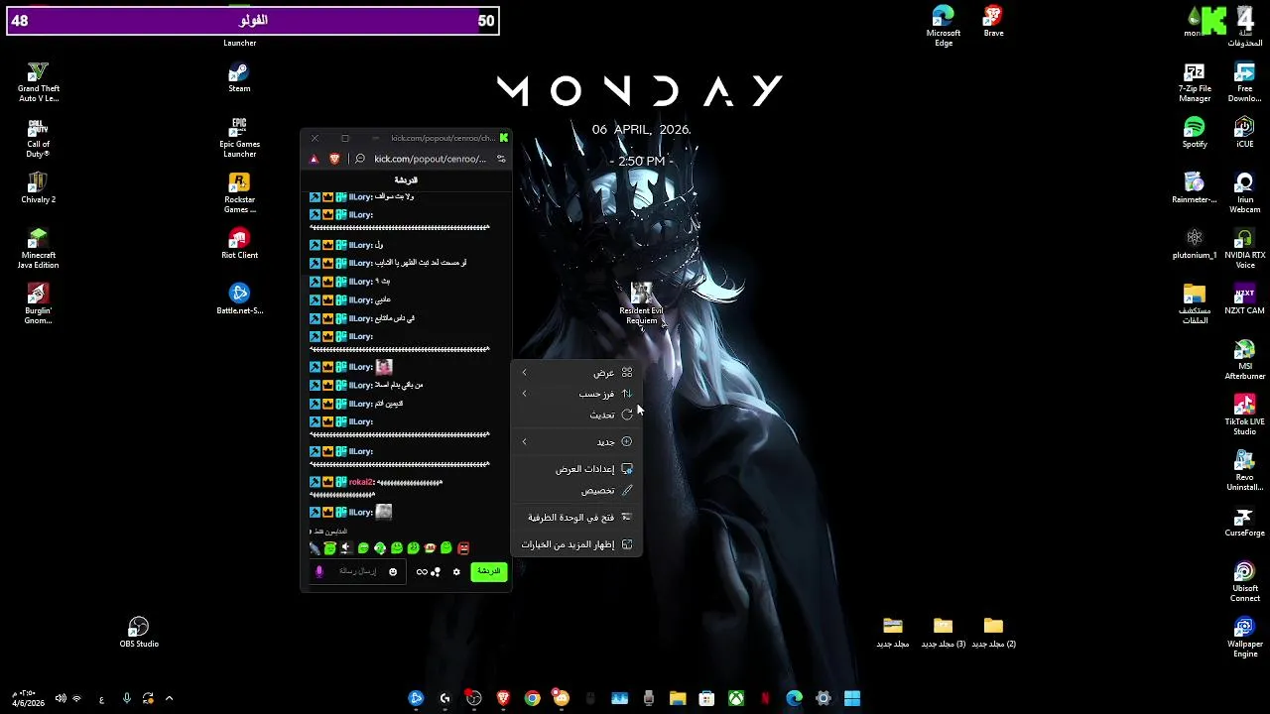Viewport: 1270px width, 714px height.
Task: Select TikTok LIVE Studio icon
Action: coord(1244,416)
